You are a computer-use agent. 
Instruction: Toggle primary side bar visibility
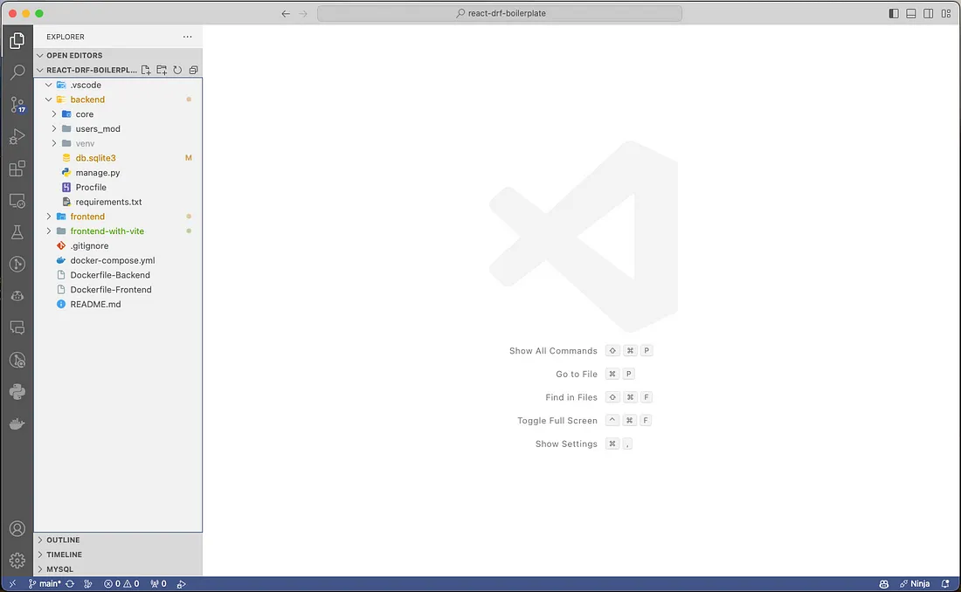tap(895, 13)
